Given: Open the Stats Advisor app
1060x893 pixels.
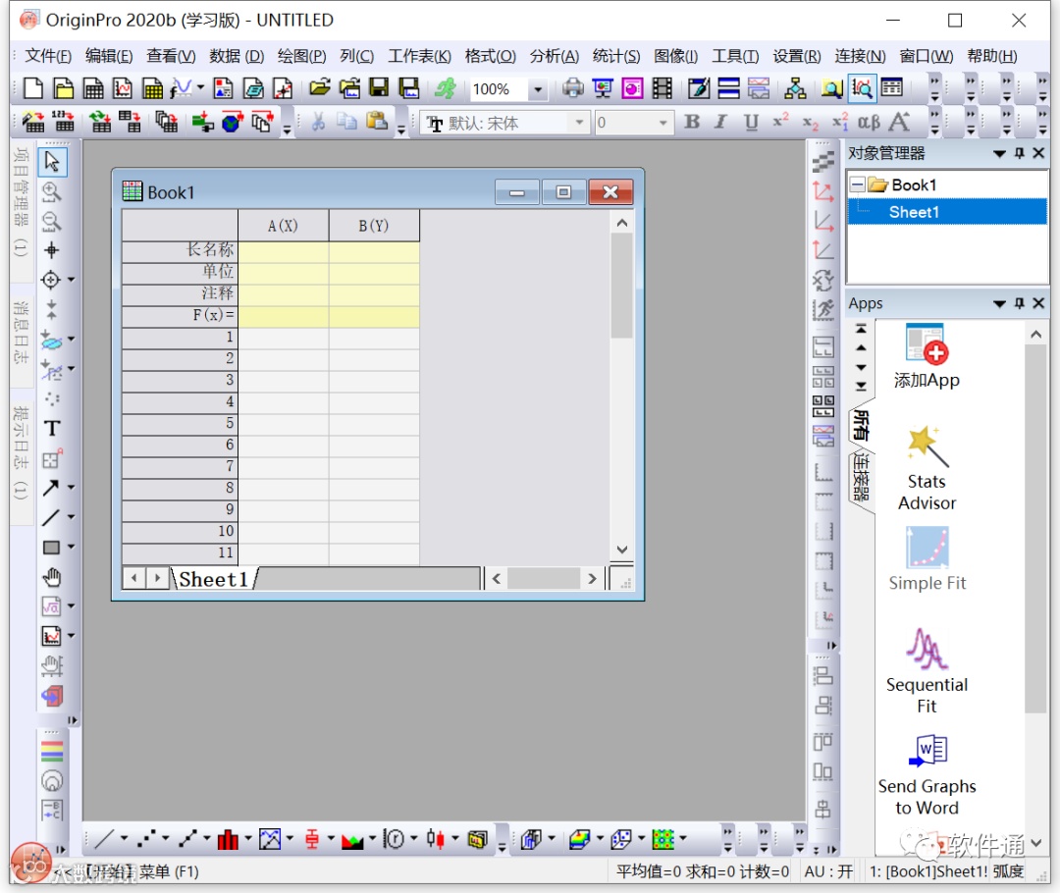Looking at the screenshot, I should pyautogui.click(x=927, y=468).
